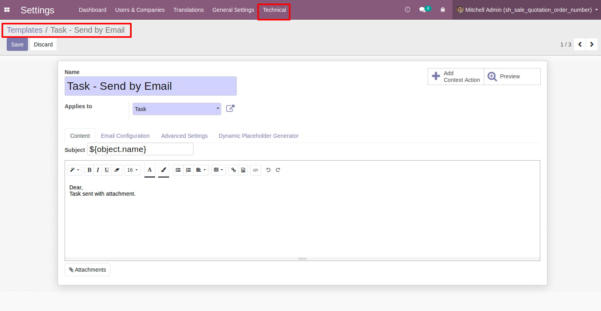
Task: Open Users & Companies menu
Action: pyautogui.click(x=140, y=10)
